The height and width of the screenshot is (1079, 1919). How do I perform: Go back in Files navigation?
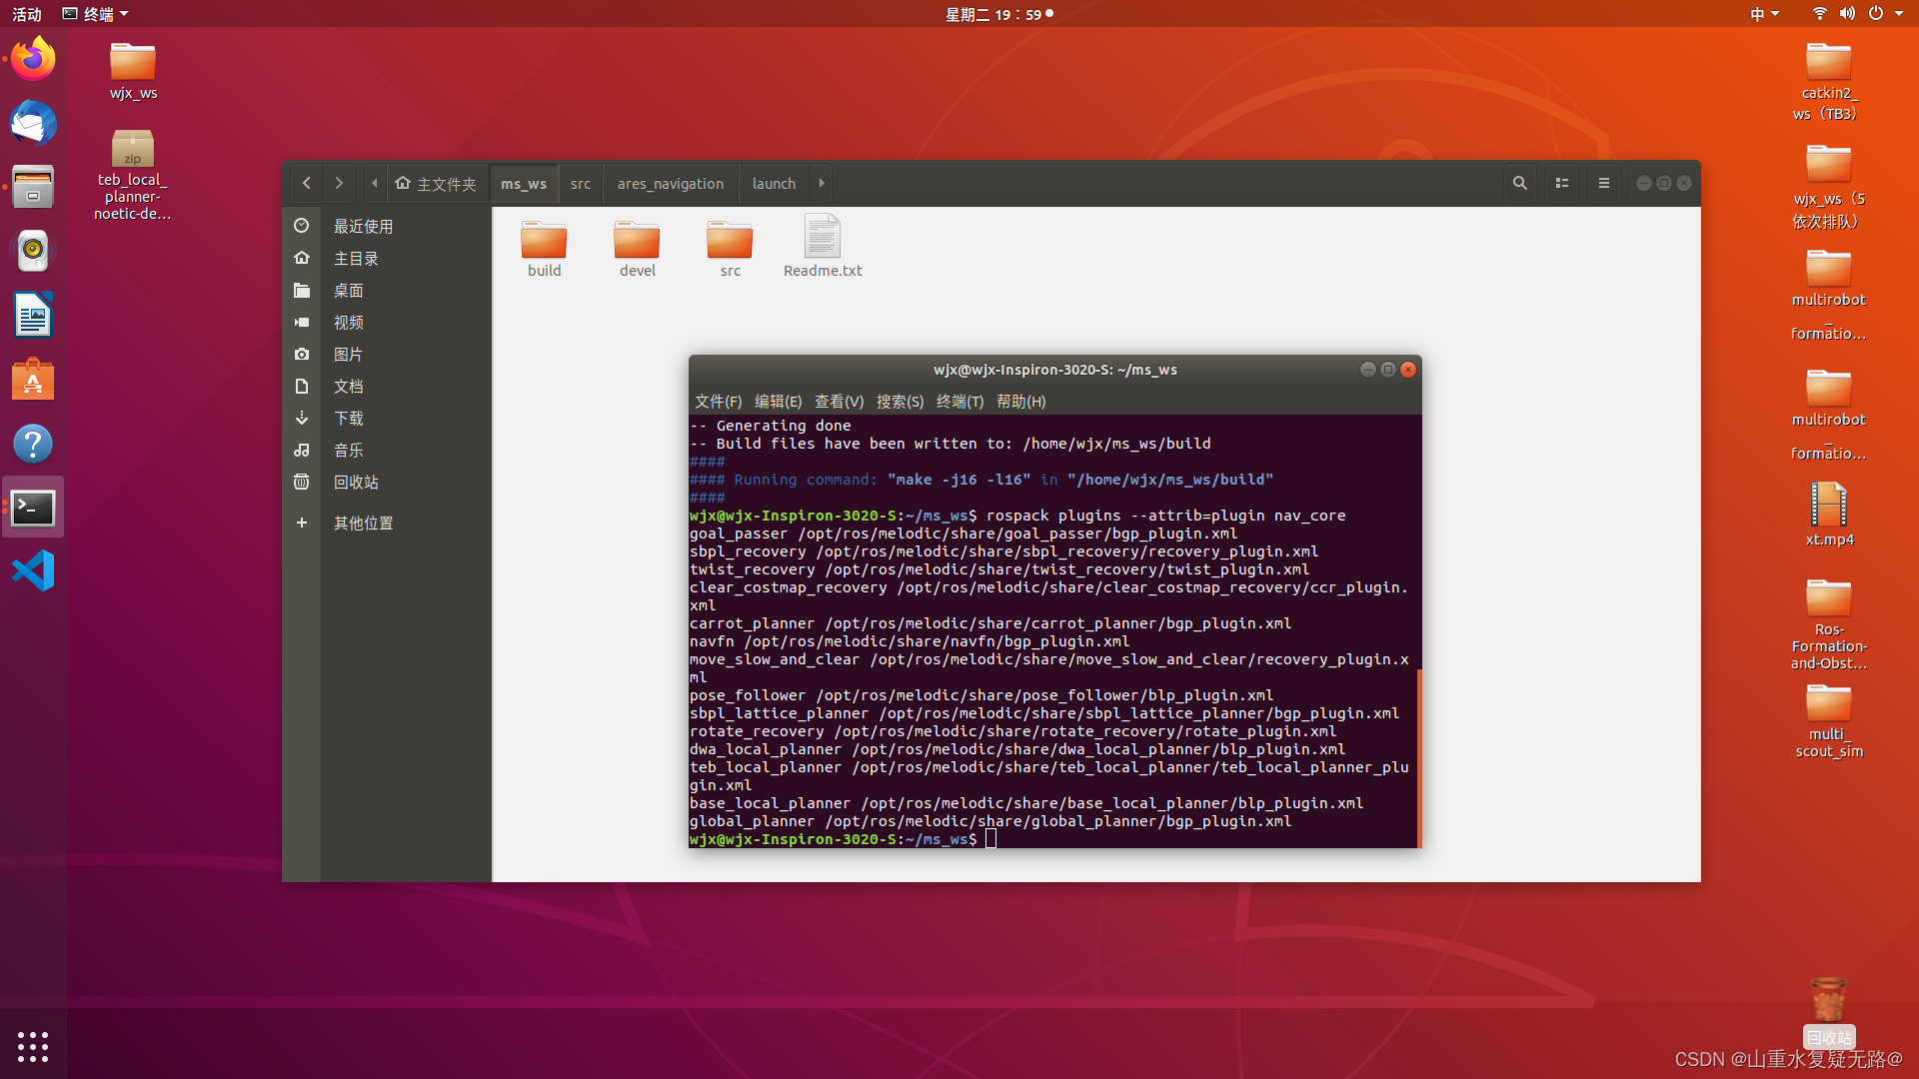307,183
